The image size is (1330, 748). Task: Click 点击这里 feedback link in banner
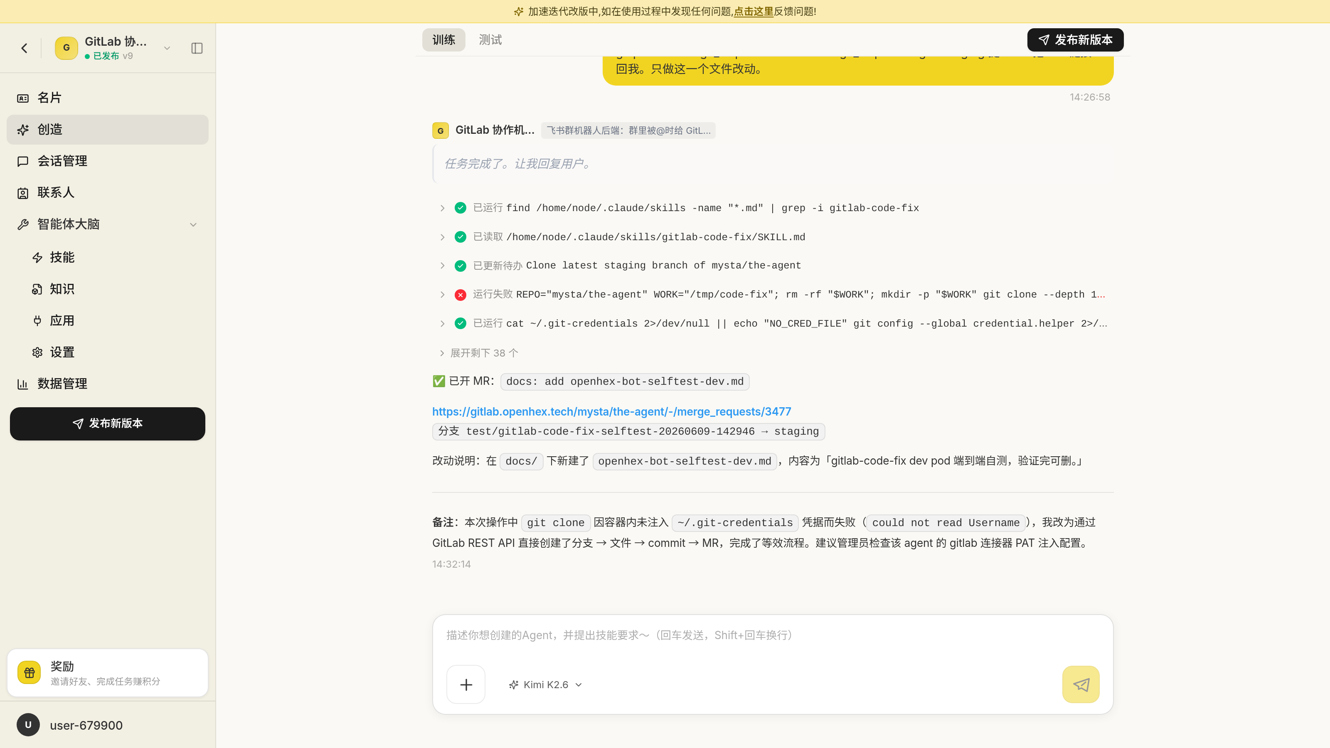click(753, 11)
